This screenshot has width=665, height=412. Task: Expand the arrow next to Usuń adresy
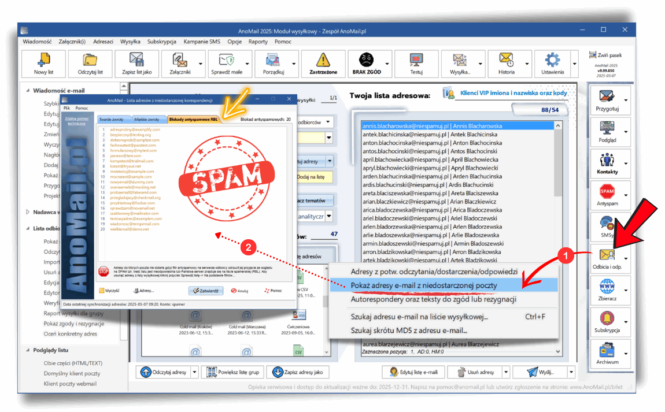(506, 372)
